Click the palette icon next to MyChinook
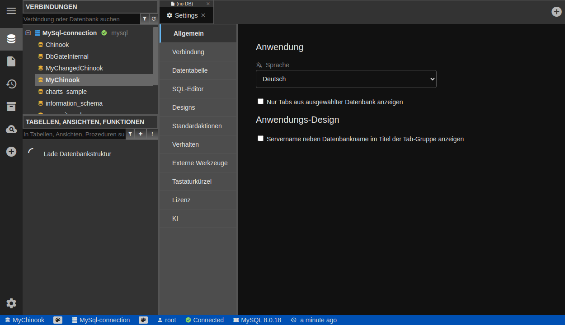This screenshot has width=565, height=325. point(58,320)
